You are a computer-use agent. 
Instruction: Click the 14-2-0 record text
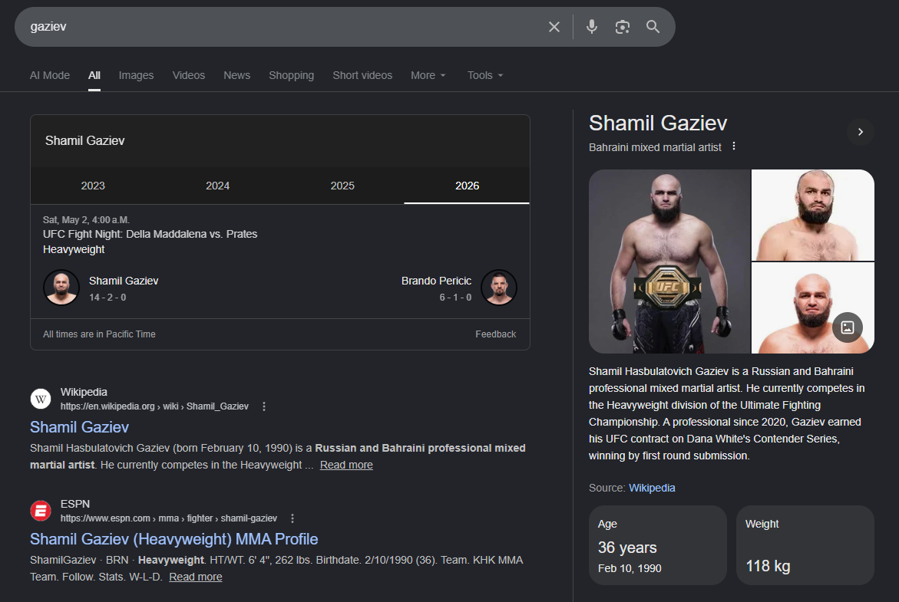[107, 298]
